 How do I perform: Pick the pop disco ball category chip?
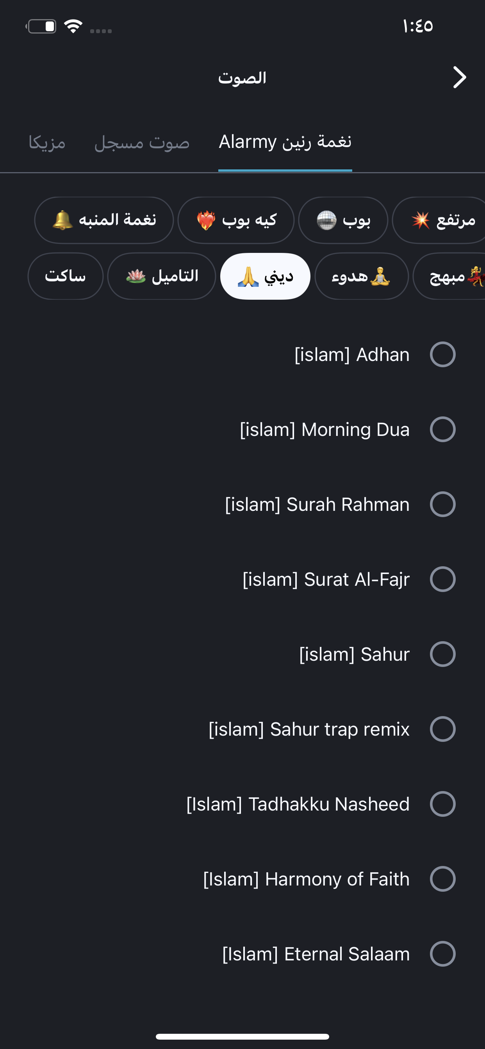point(343,220)
